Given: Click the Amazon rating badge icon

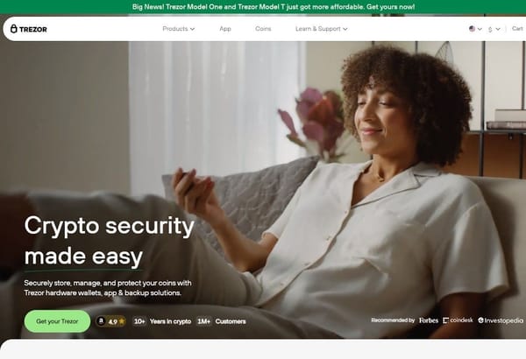Looking at the screenshot, I should 101,321.
